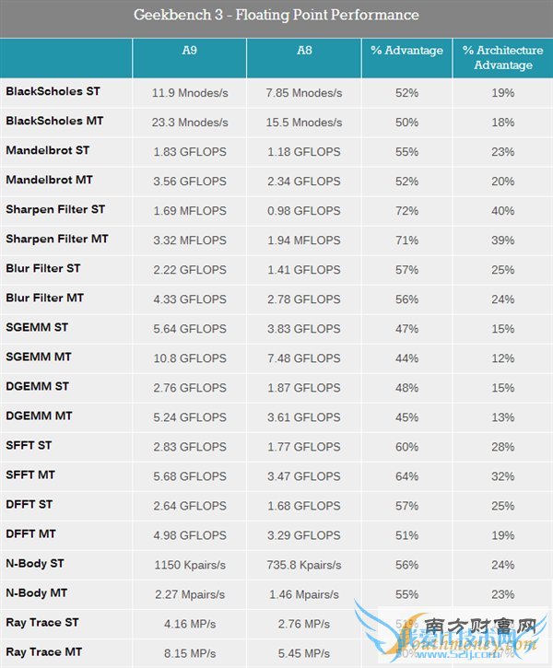Click the A8 column header
The height and width of the screenshot is (668, 553).
(303, 51)
